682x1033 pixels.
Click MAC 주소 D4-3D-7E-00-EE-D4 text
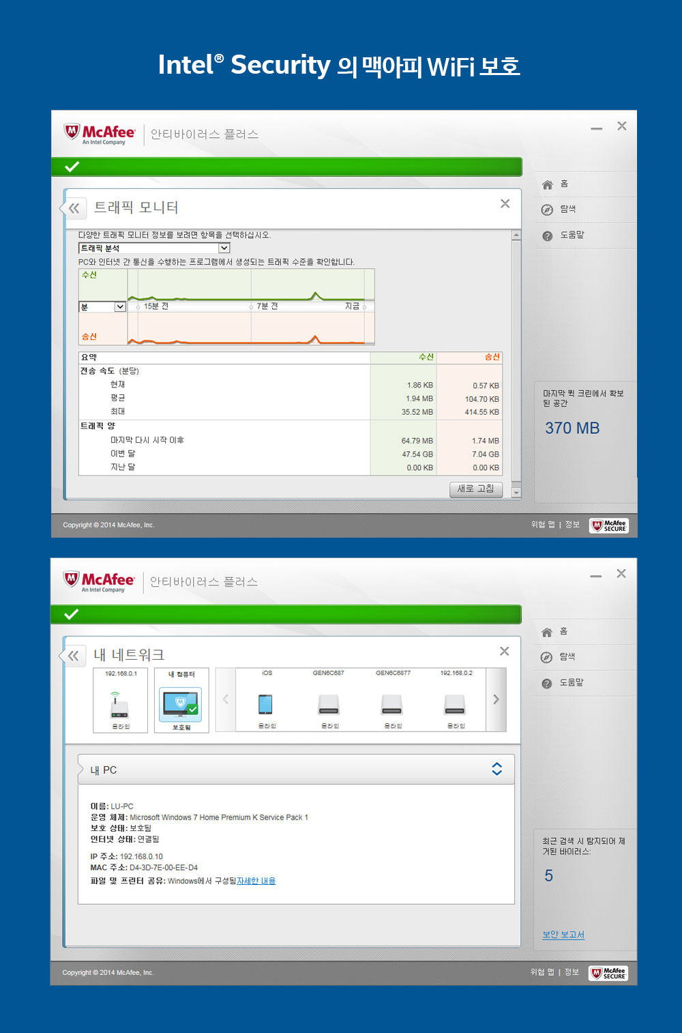point(144,868)
